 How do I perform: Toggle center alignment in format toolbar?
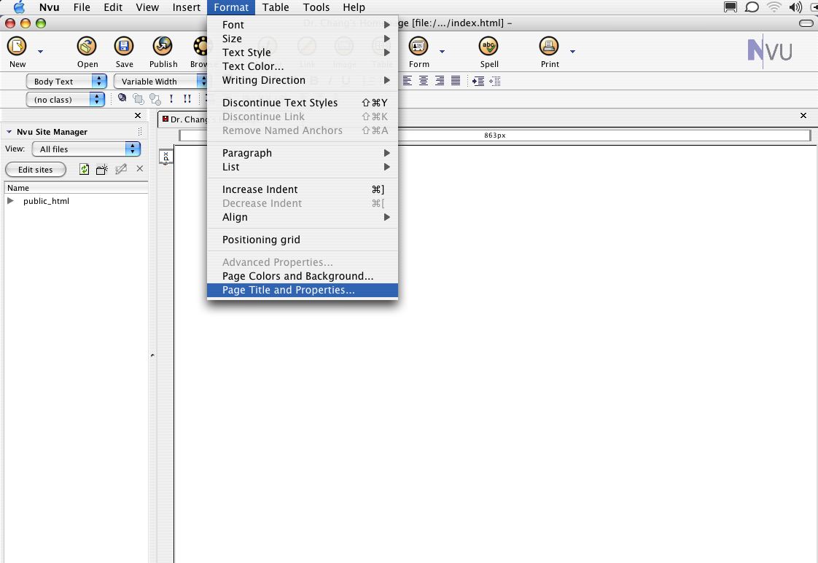tap(424, 81)
